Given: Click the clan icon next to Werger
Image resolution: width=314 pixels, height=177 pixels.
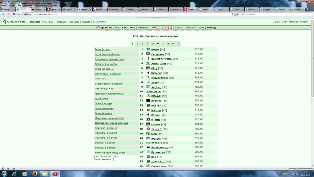Looking at the screenshot, I should coord(148,138).
